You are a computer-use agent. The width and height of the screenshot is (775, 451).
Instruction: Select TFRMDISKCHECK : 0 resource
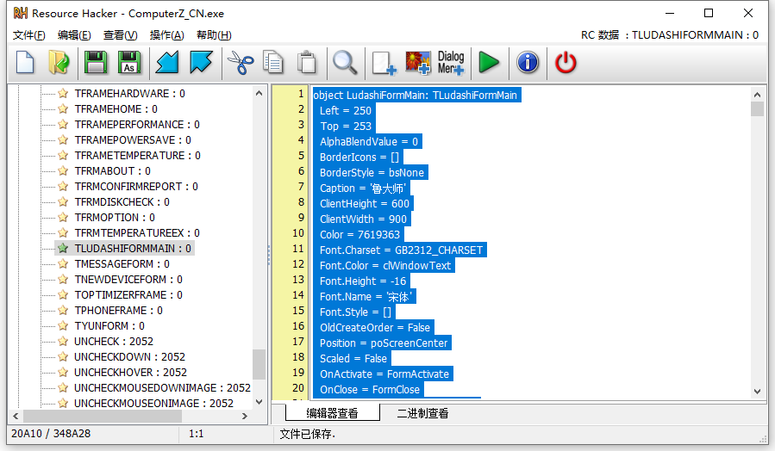[x=122, y=201]
